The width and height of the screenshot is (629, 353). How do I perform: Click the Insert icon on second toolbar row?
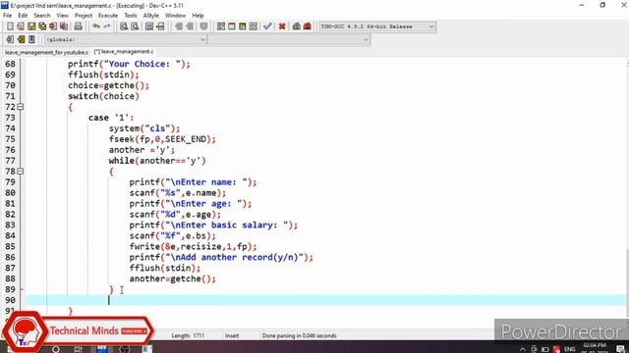[10, 39]
